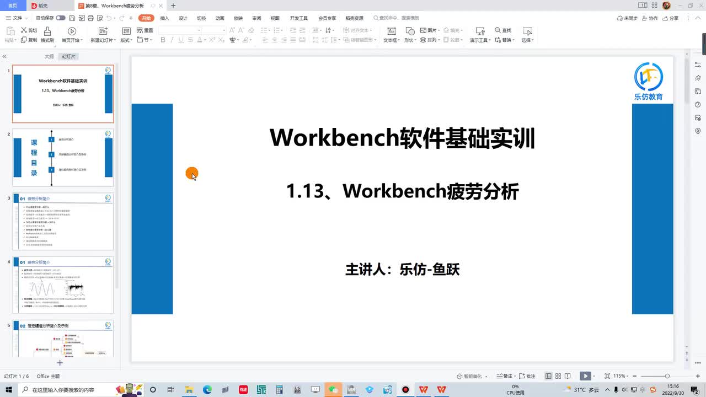
Task: Click the Copy (复制) icon
Action: (x=24, y=40)
